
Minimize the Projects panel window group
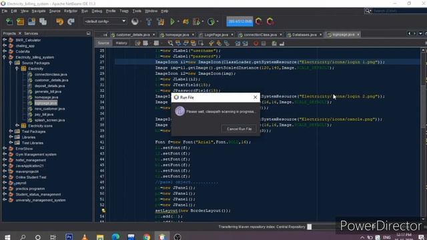[89, 33]
